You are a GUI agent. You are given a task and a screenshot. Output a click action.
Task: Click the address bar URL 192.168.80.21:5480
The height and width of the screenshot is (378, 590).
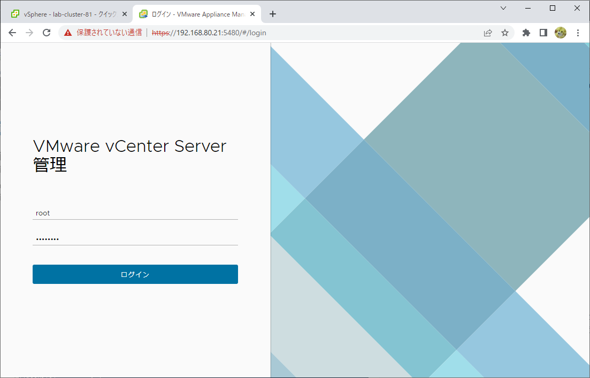[209, 33]
